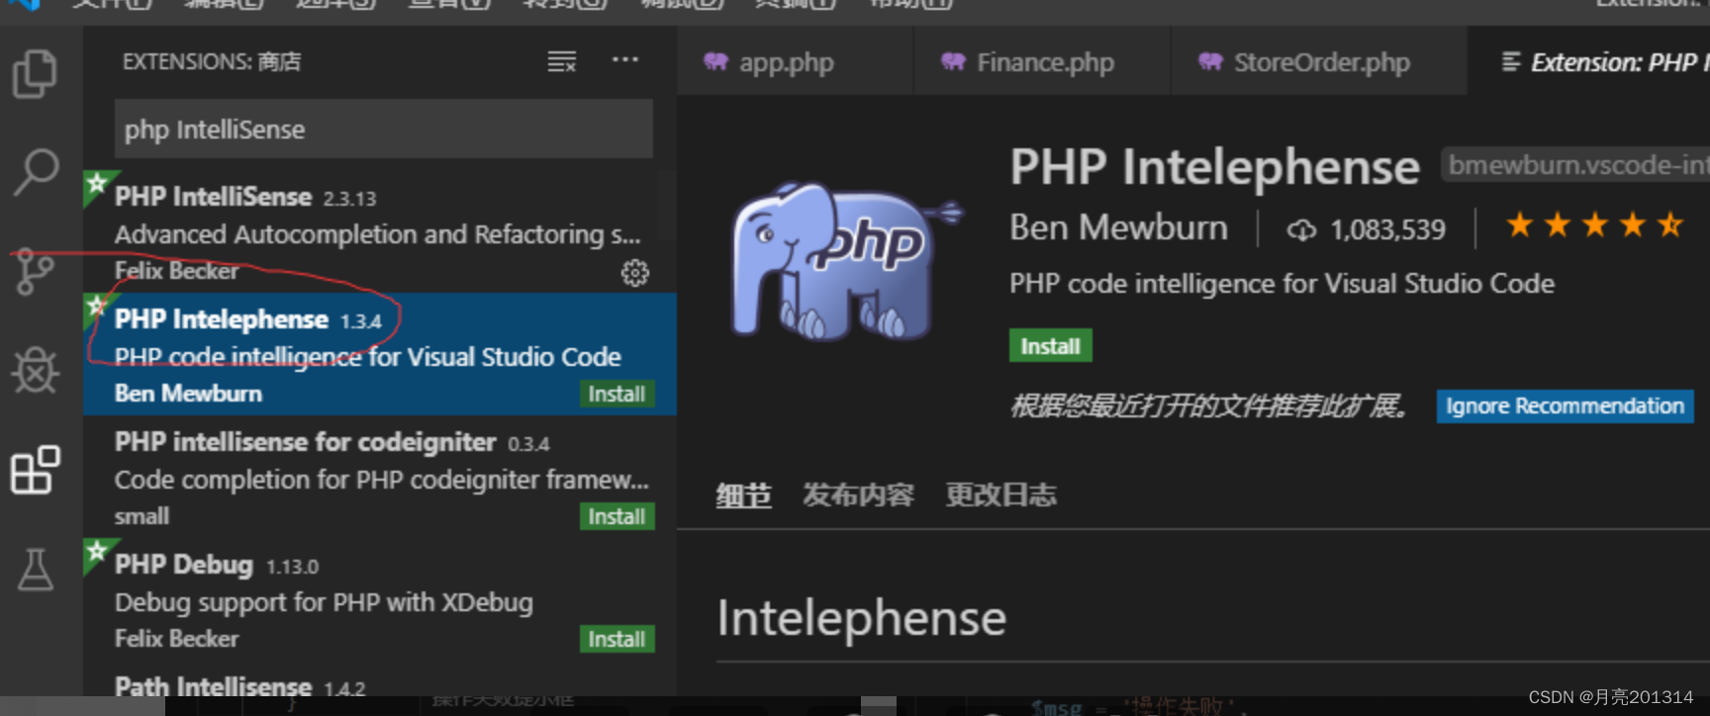The height and width of the screenshot is (716, 1710).
Task: Click the Intelephense readme heading
Action: tap(861, 619)
